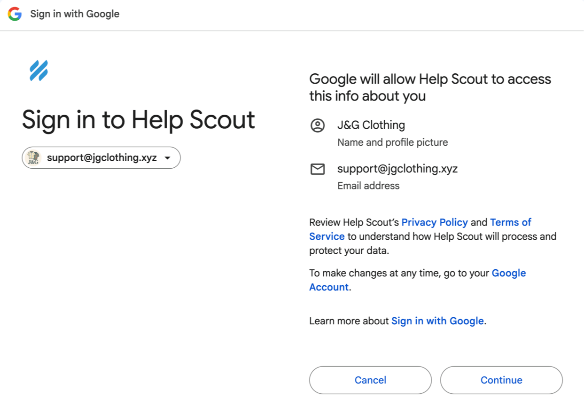Click the account person icon
584x407 pixels.
click(x=318, y=125)
